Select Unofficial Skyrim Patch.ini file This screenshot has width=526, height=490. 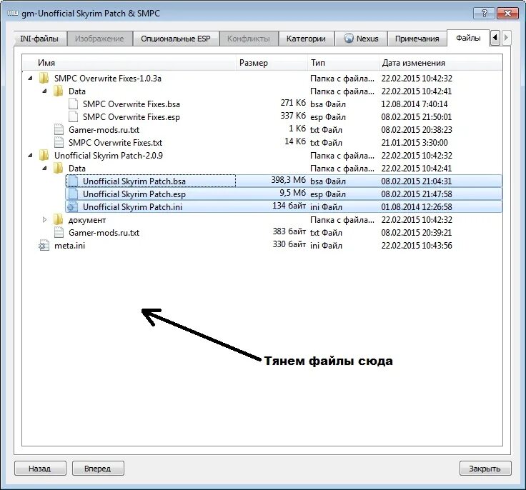click(132, 207)
